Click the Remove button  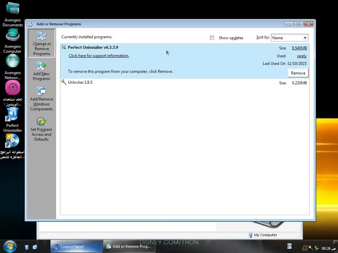[298, 73]
